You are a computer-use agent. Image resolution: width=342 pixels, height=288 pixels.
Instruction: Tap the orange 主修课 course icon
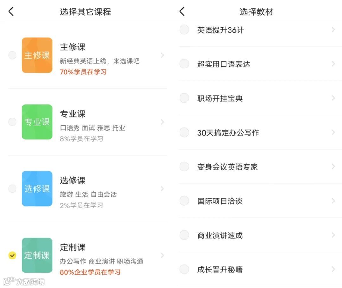[37, 55]
